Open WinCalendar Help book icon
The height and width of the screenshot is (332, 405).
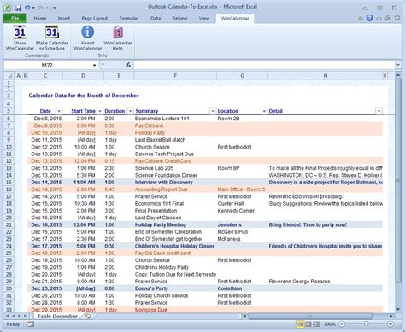(118, 32)
